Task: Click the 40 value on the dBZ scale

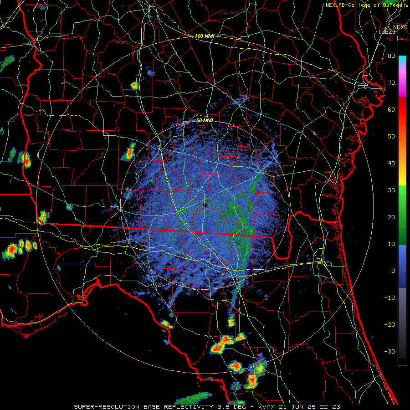Action: 391,164
